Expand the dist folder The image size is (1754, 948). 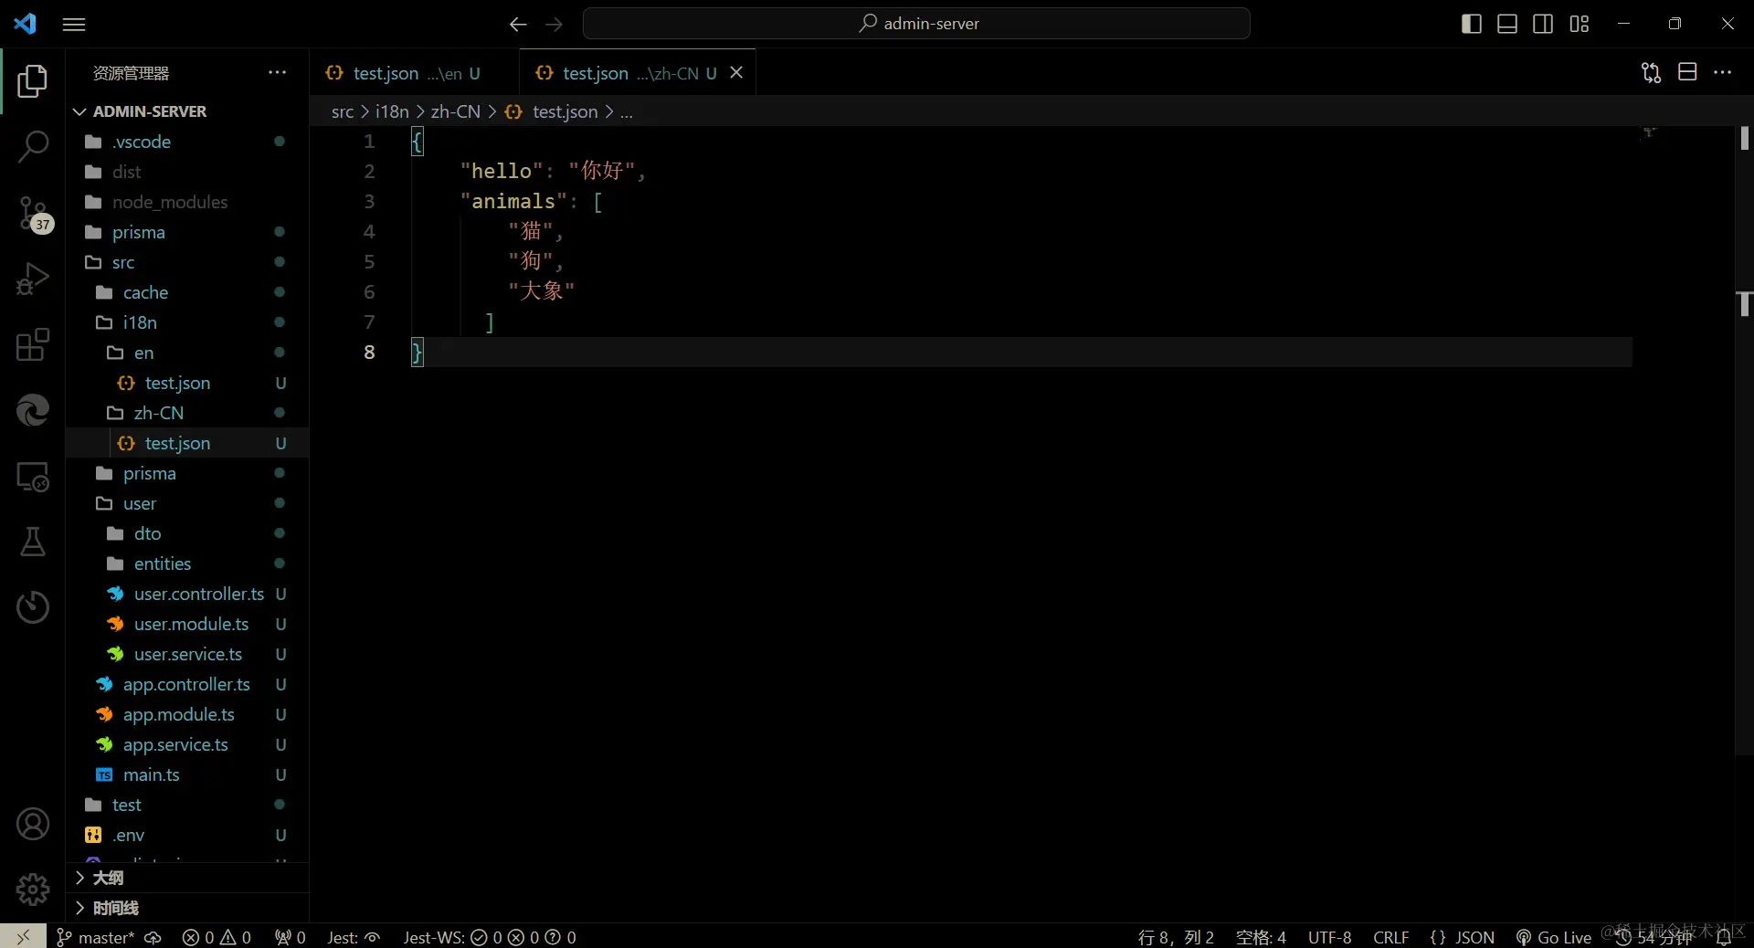pos(187,172)
